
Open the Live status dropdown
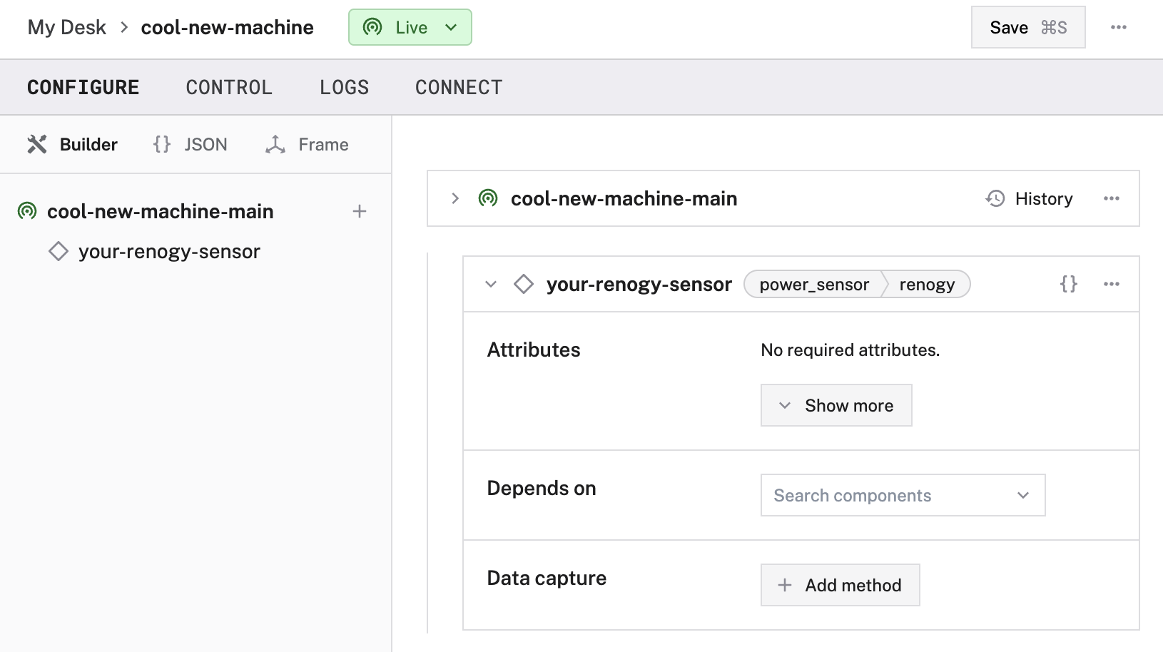coord(410,27)
